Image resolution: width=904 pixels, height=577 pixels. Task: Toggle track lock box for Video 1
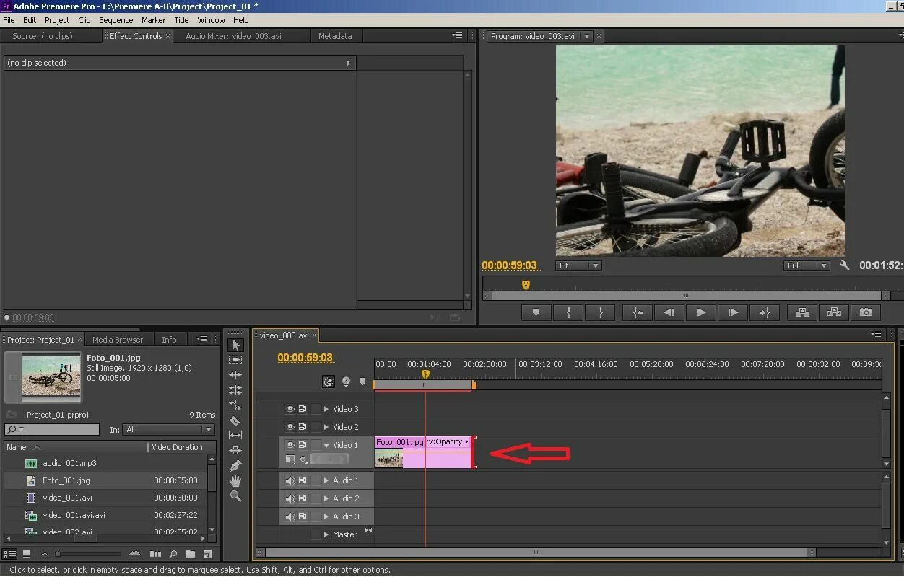click(316, 445)
